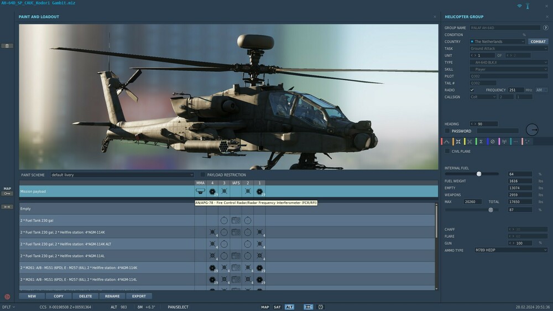Click the total weight percentage slider handle
The height and width of the screenshot is (311, 553).
pos(491,210)
